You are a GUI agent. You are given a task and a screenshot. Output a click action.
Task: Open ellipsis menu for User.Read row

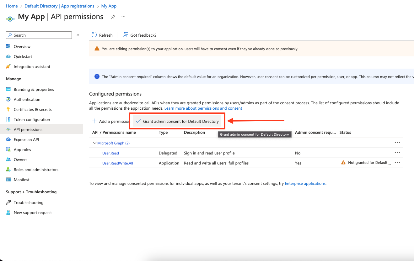[x=397, y=153]
